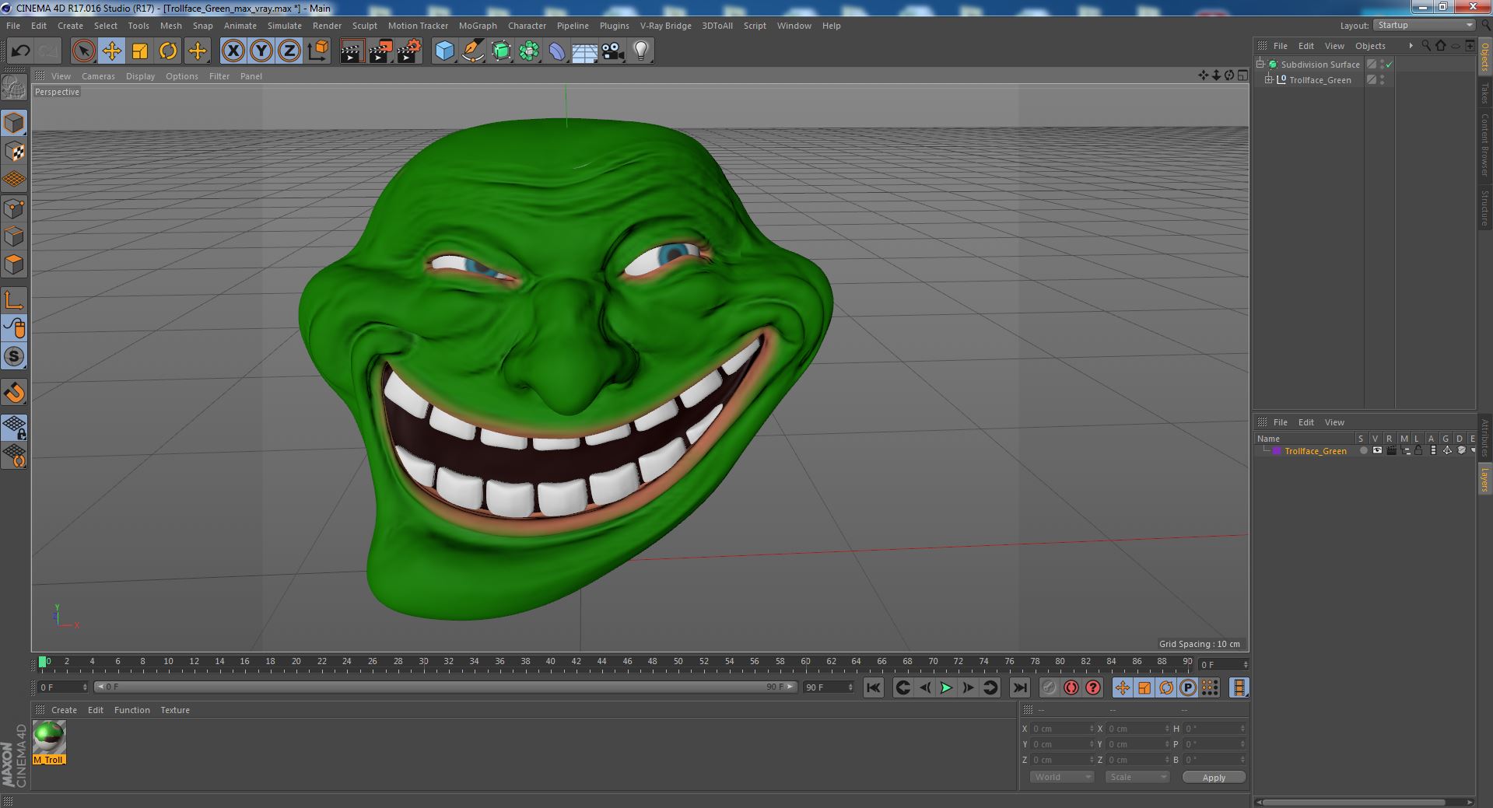Add a Cube primitive object
This screenshot has width=1493, height=808.
(x=444, y=51)
